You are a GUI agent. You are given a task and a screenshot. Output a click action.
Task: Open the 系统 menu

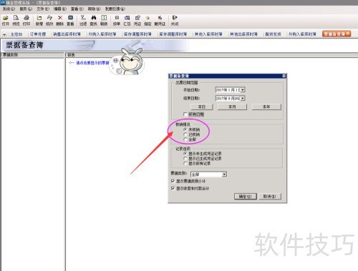(x=9, y=9)
